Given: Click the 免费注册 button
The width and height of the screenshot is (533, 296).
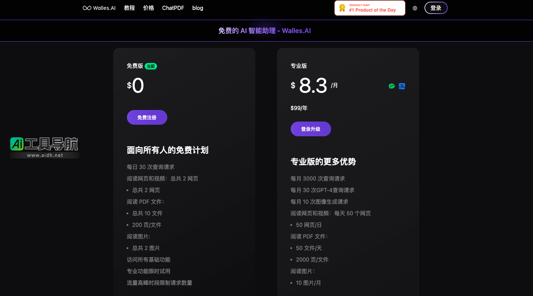Looking at the screenshot, I should click(x=147, y=118).
